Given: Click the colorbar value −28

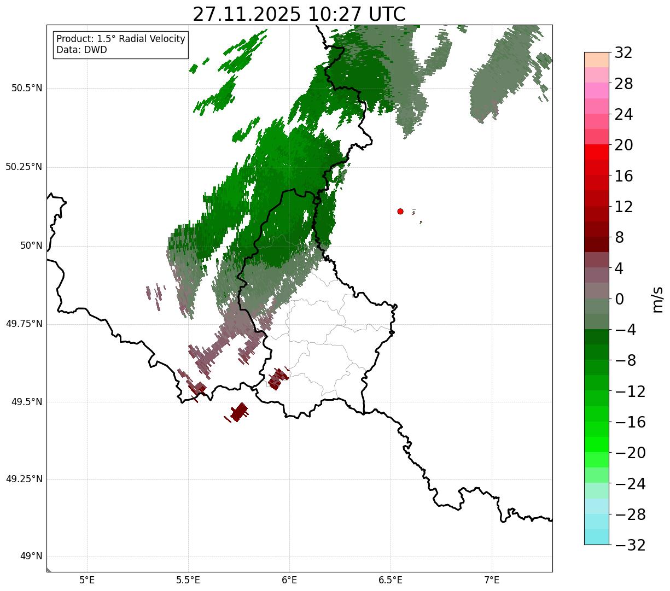Looking at the screenshot, I should pos(630,514).
